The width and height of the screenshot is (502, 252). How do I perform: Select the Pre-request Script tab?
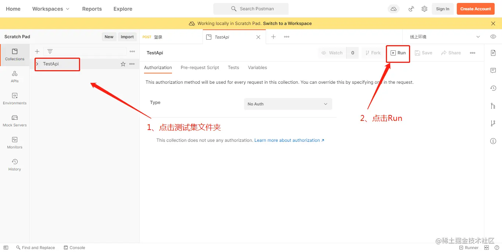(200, 68)
